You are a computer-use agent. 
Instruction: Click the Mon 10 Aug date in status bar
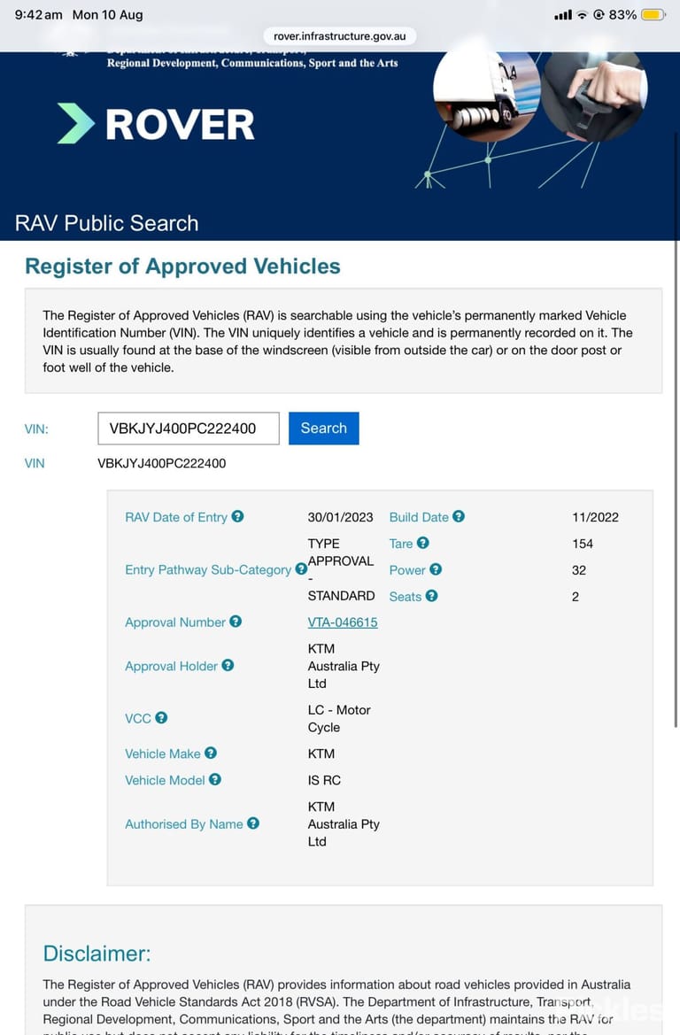(x=108, y=14)
